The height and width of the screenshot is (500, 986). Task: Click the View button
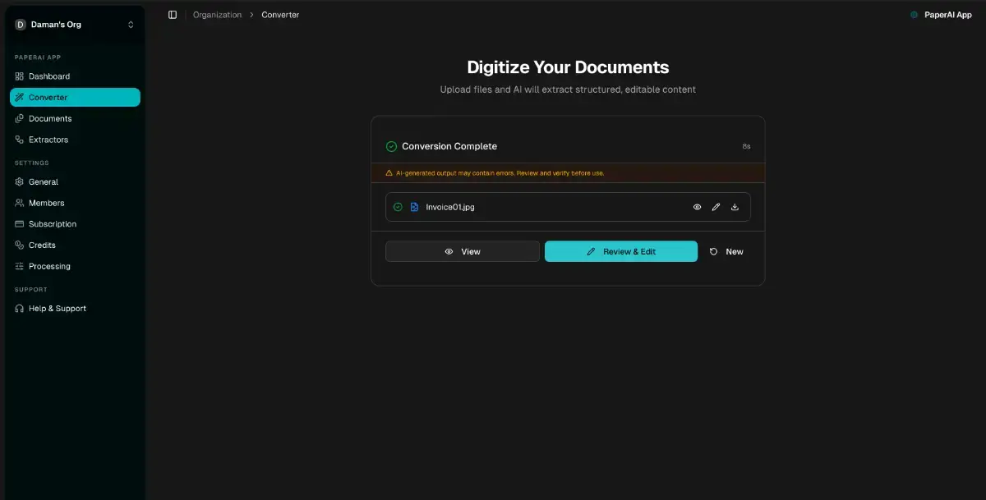(463, 251)
